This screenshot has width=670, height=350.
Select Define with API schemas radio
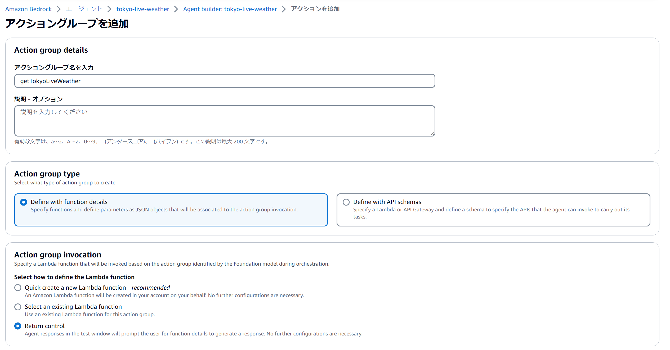[x=346, y=202]
